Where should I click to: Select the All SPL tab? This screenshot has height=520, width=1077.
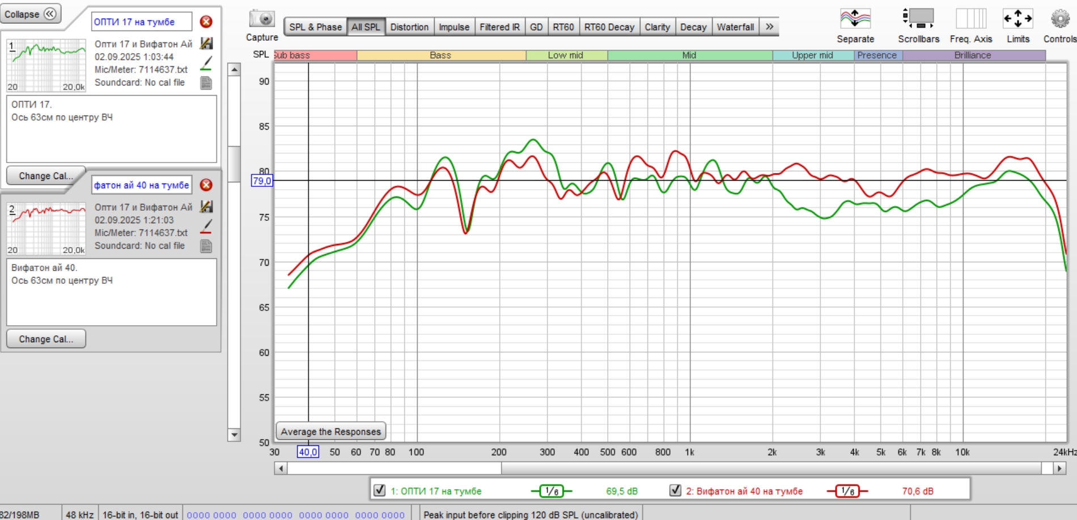tap(366, 27)
